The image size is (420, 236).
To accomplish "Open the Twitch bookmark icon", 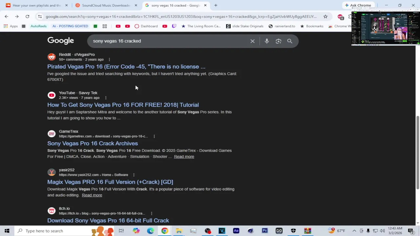I will pyautogui.click(x=174, y=26).
